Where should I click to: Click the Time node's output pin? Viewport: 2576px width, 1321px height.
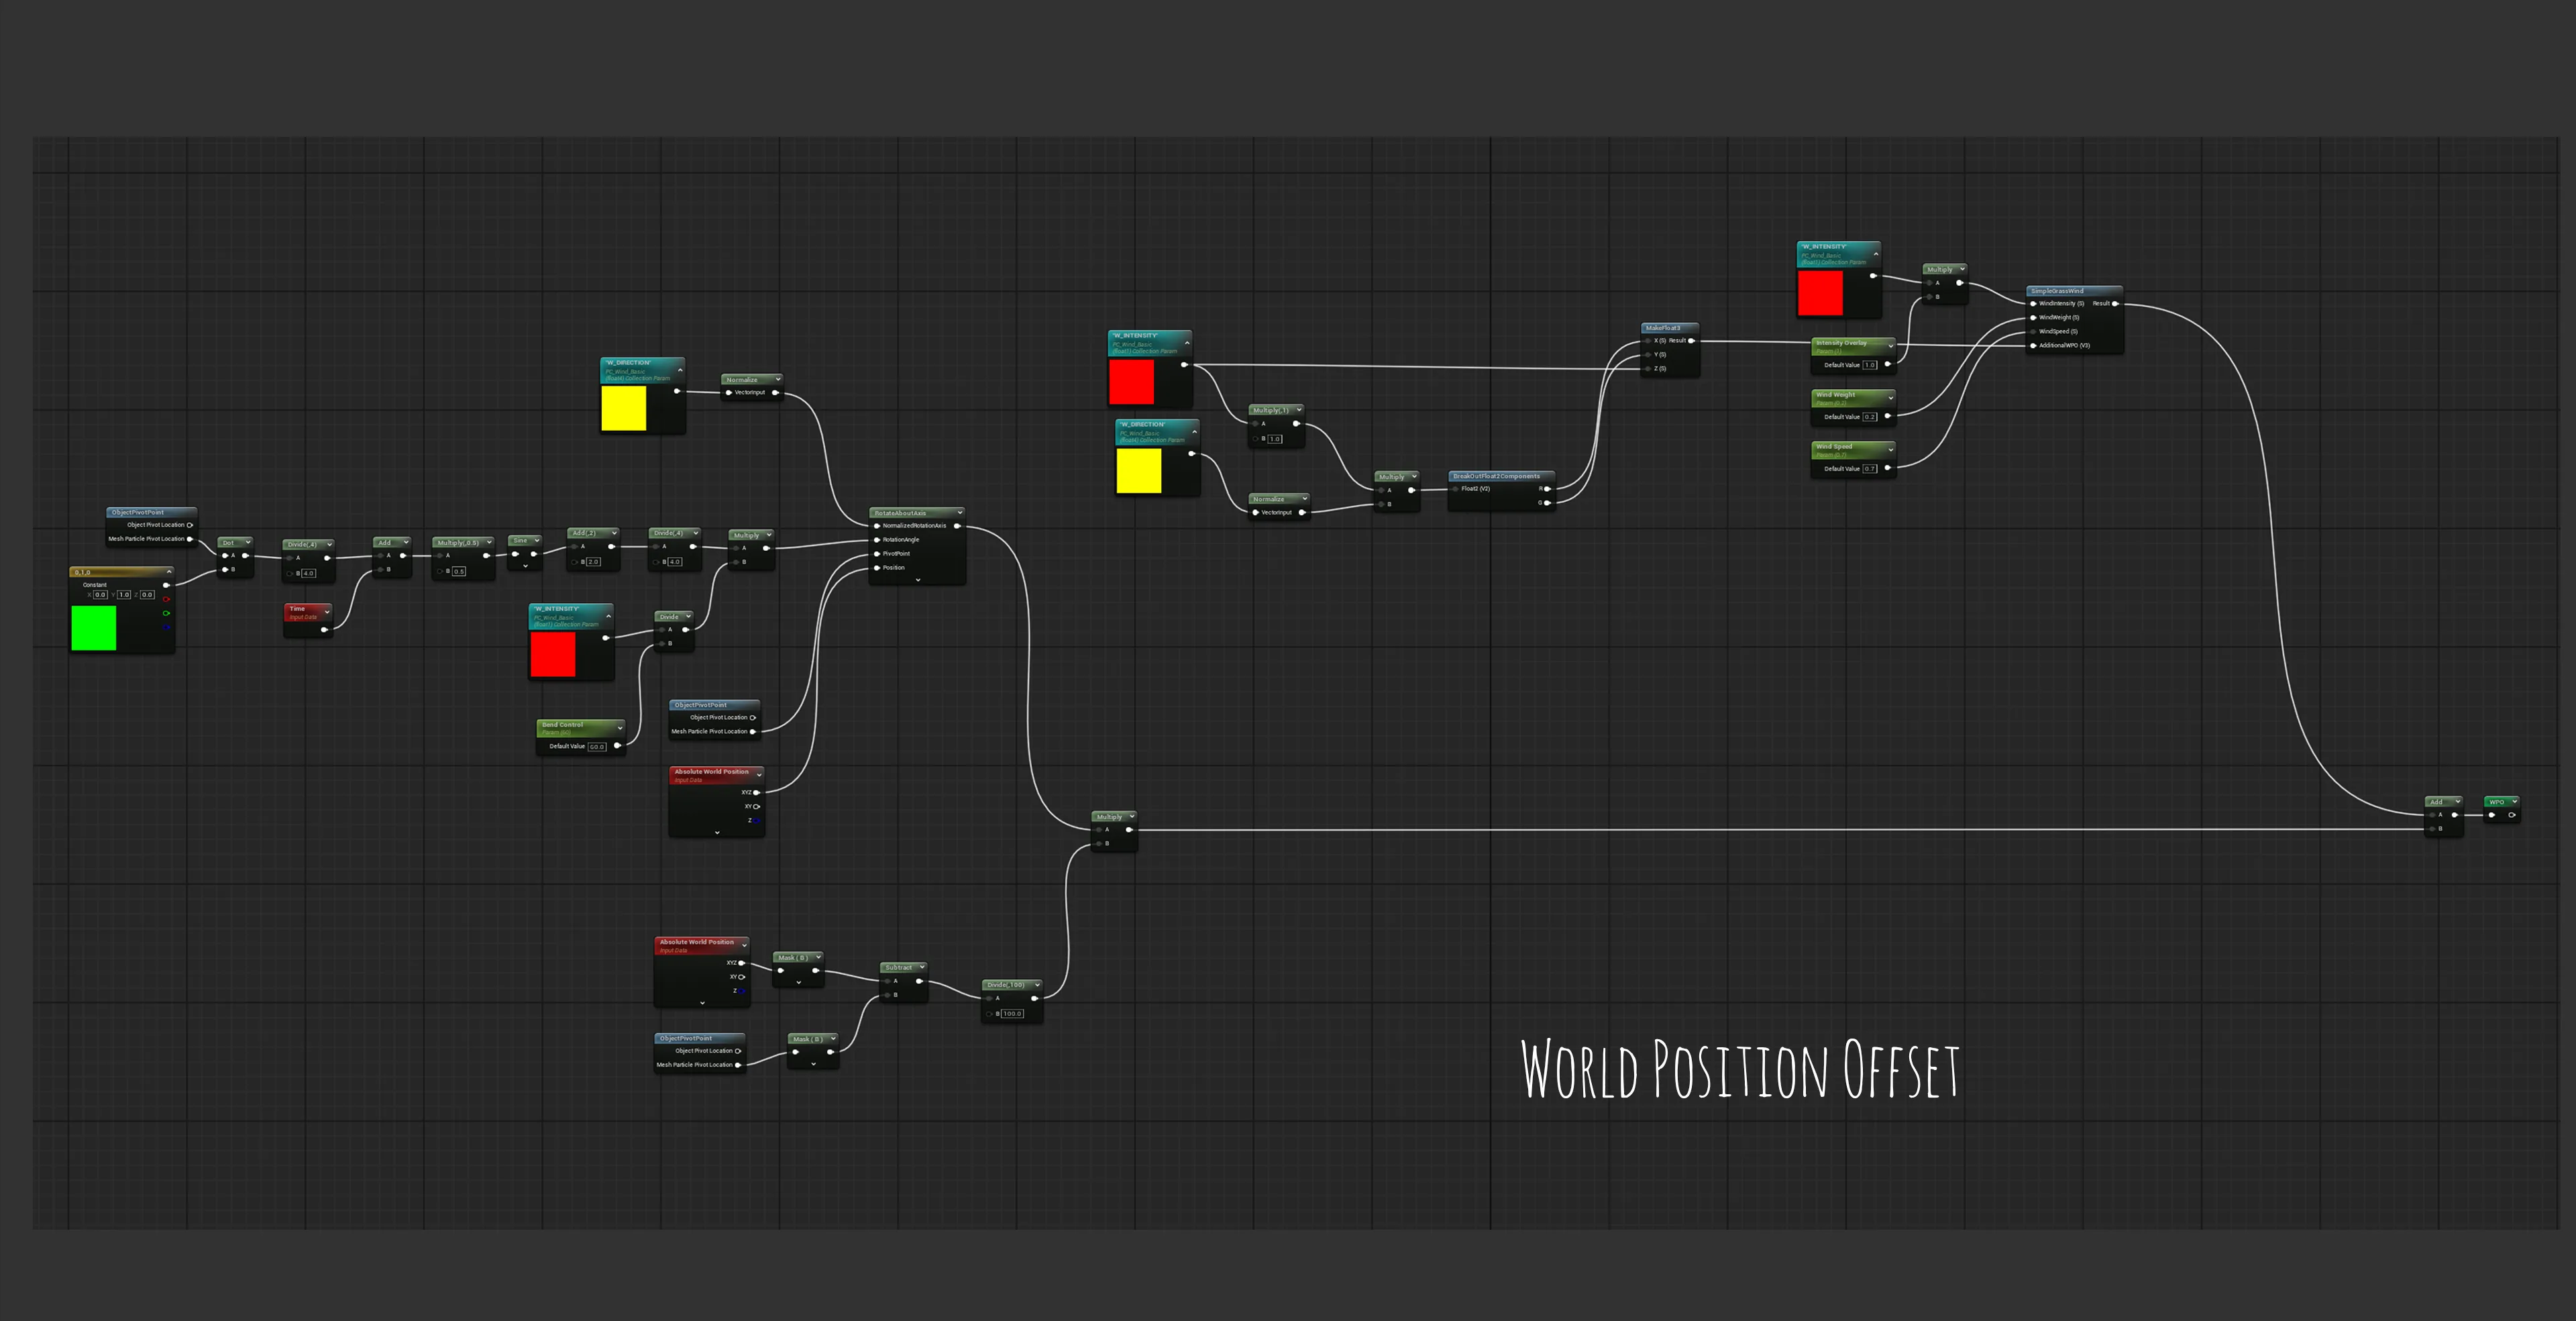pyautogui.click(x=323, y=629)
